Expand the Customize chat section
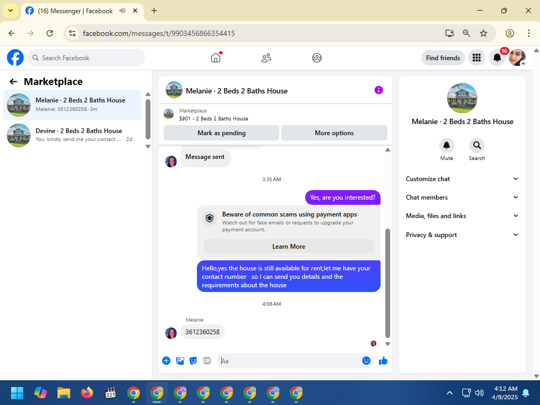 [462, 178]
